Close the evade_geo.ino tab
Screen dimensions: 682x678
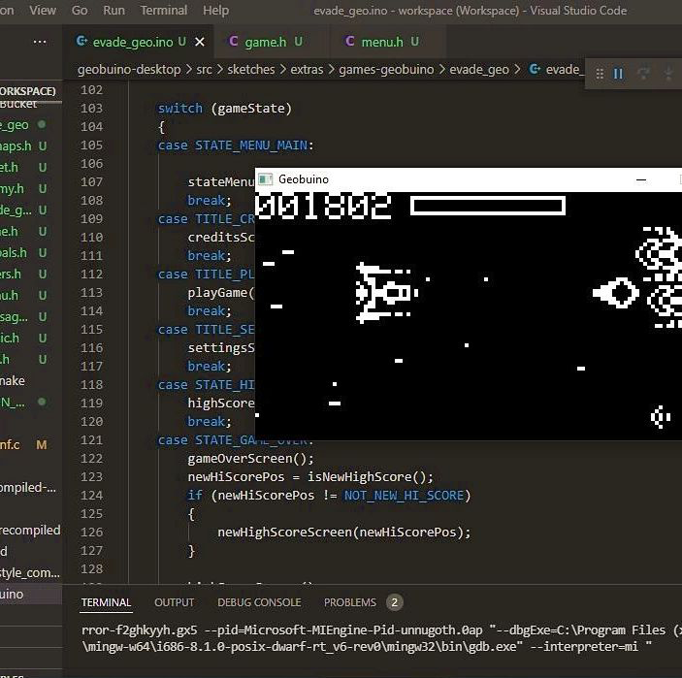click(200, 42)
